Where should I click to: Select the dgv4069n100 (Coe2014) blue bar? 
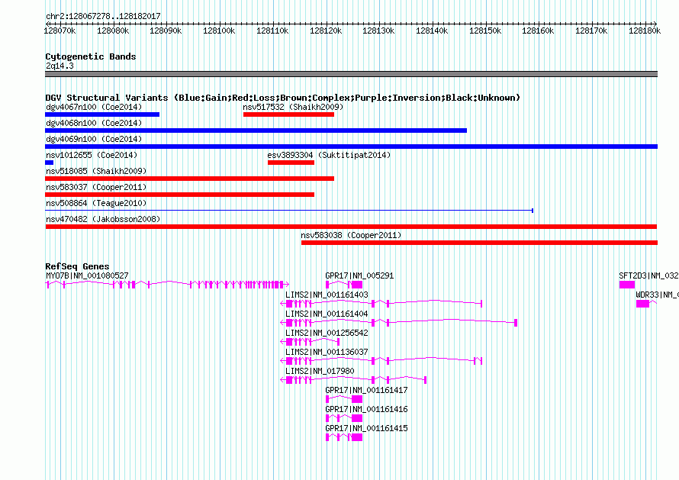point(351,147)
